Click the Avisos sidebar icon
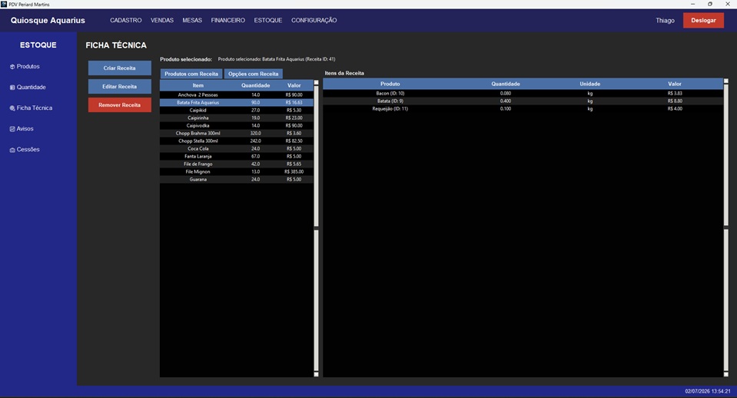This screenshot has height=398, width=737. coord(12,129)
